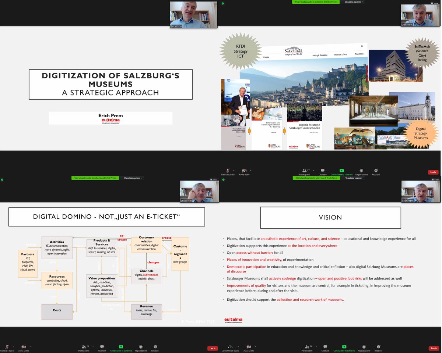Screen dimensions: 442x353
Task: Click the 'Channels' box in the Digital Domino diagram
Action: coord(146,277)
